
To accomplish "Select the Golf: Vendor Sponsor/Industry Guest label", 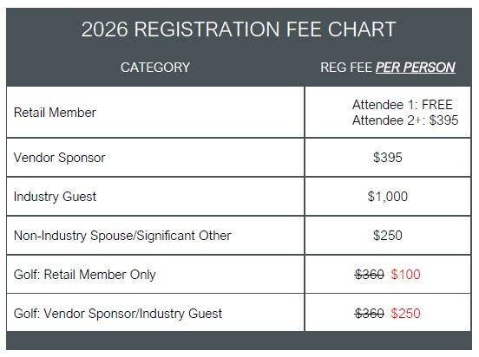I will click(118, 314).
